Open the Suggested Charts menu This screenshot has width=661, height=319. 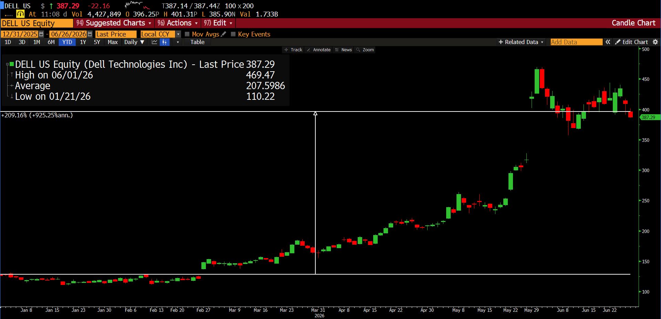click(x=114, y=23)
